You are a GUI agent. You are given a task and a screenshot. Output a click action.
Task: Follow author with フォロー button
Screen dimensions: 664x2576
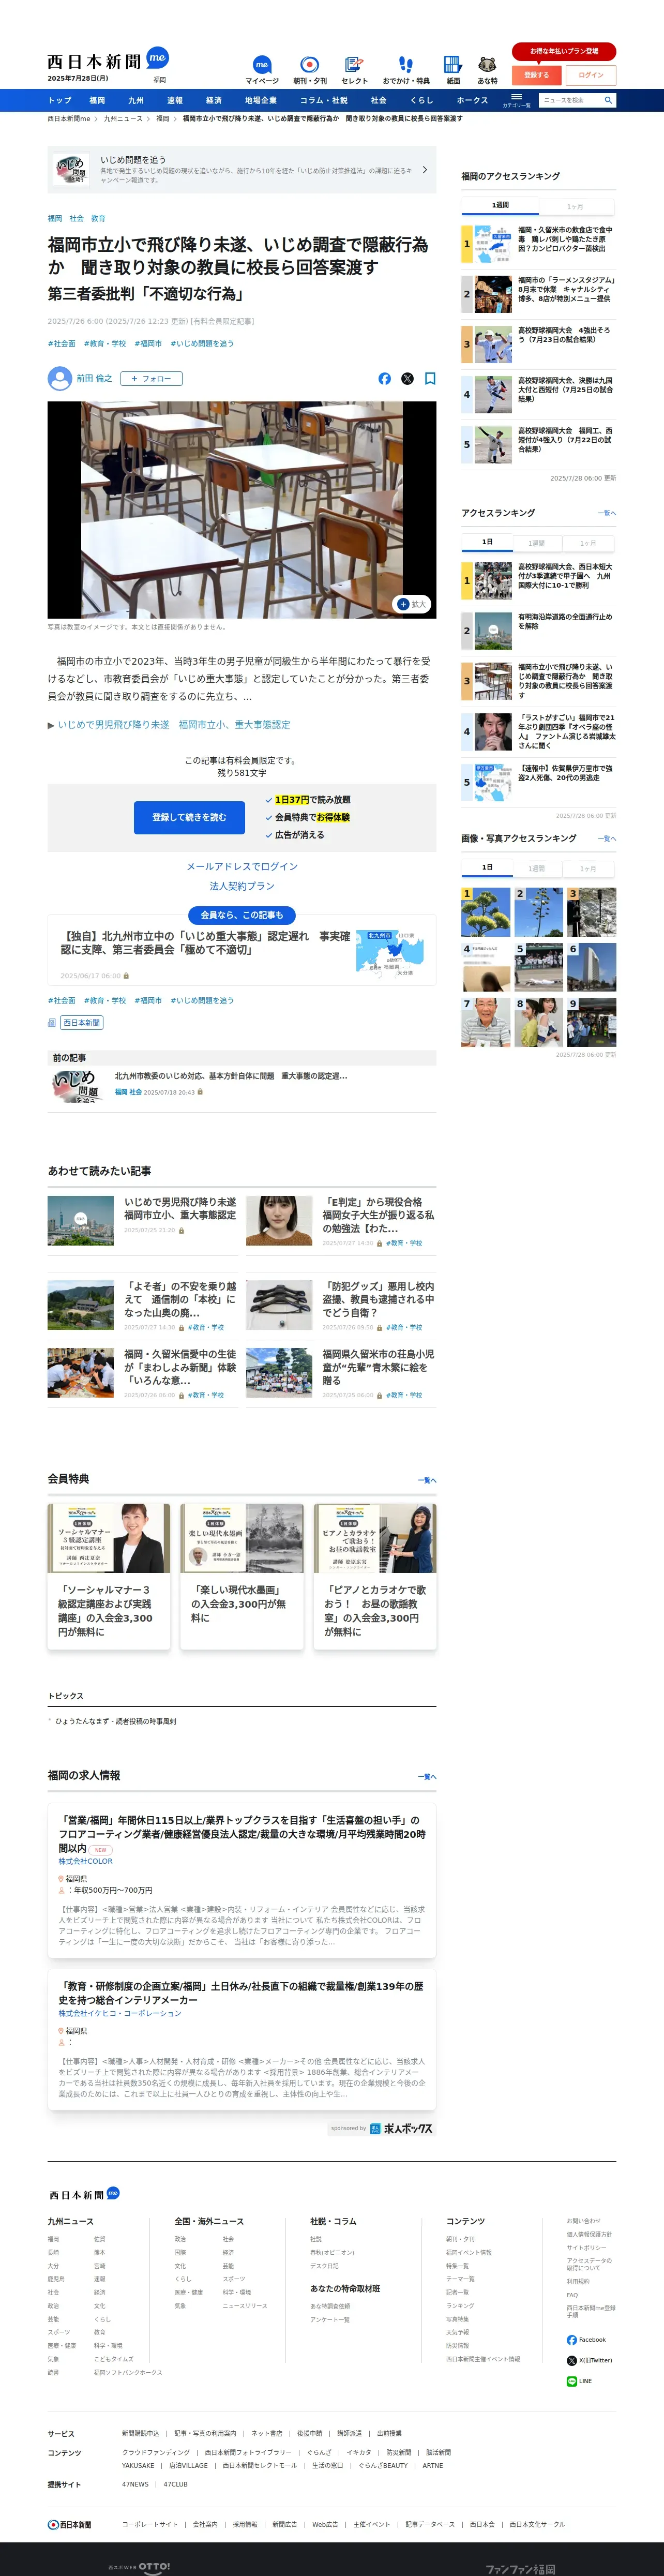click(151, 379)
